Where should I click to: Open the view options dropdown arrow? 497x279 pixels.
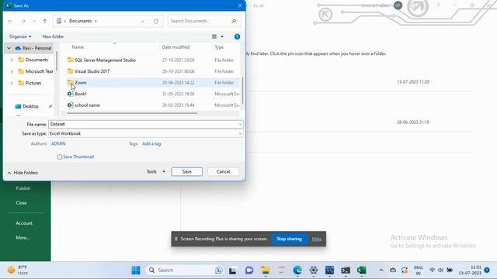(x=222, y=36)
